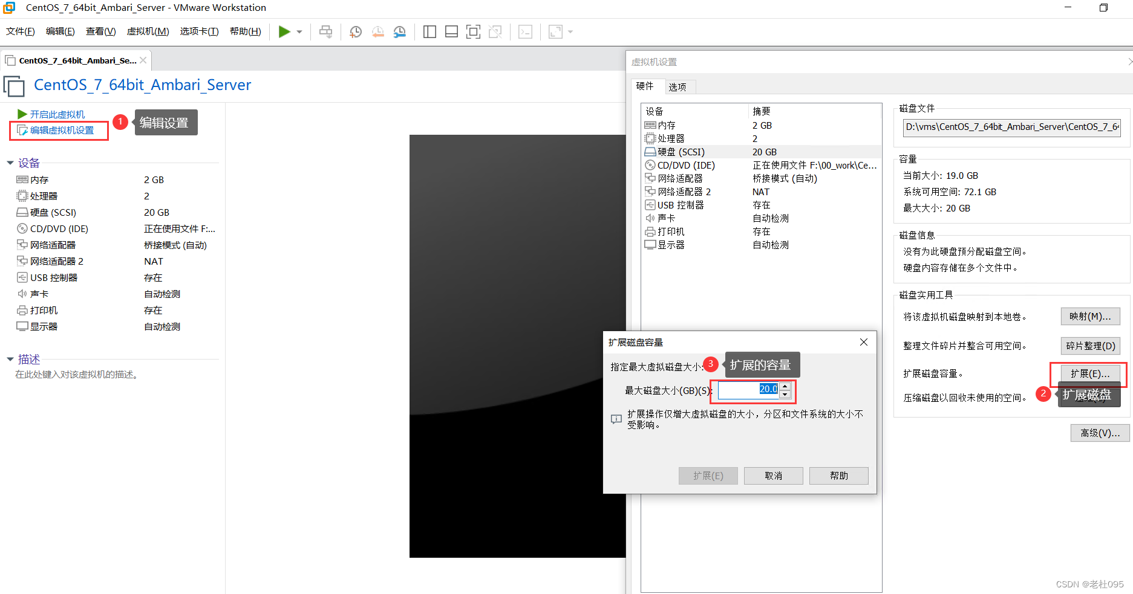This screenshot has height=594, width=1133.
Task: Open the 文件(F) menu
Action: tap(21, 31)
